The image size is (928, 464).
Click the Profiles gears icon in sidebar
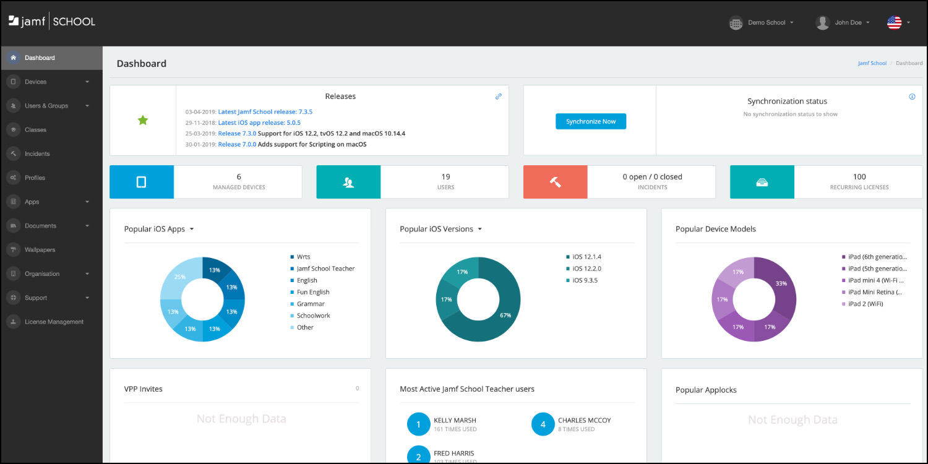coord(13,178)
